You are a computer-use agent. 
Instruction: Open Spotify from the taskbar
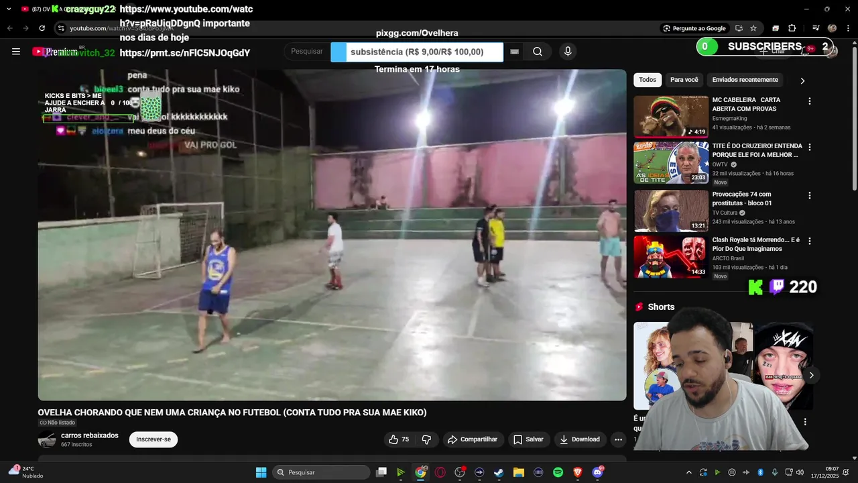(x=558, y=472)
